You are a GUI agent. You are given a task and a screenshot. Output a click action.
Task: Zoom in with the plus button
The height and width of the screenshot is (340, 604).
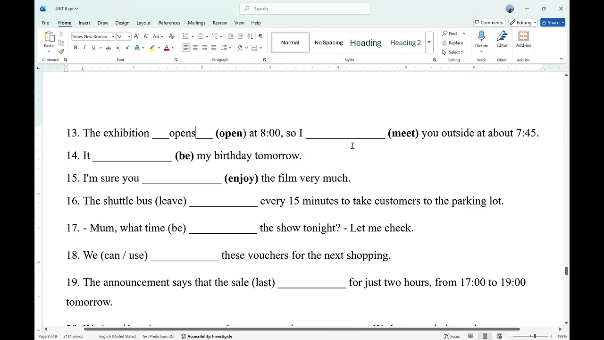(551, 336)
